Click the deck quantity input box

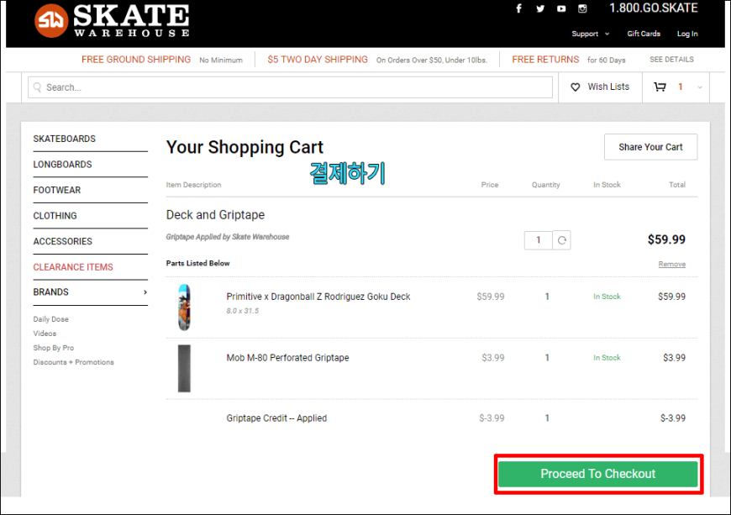538,240
